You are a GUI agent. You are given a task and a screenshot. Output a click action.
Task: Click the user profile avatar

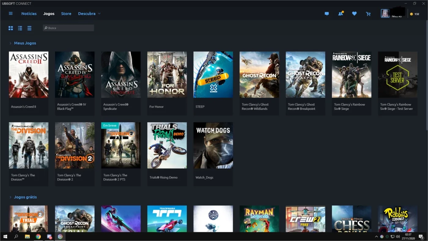[x=385, y=13]
